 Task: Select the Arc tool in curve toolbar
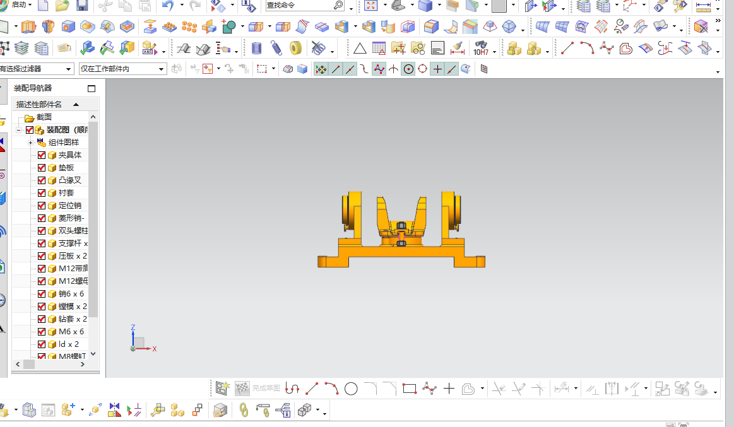[x=587, y=48]
